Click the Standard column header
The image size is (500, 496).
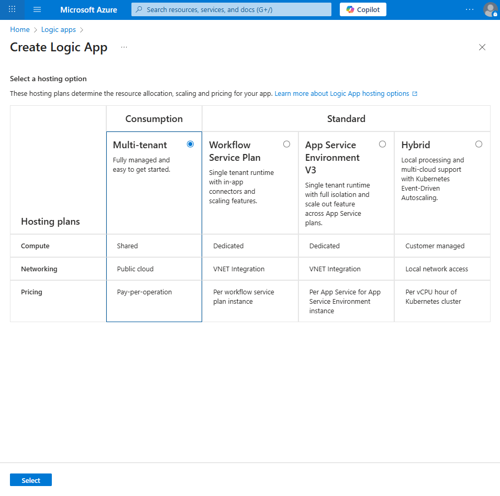tap(346, 119)
